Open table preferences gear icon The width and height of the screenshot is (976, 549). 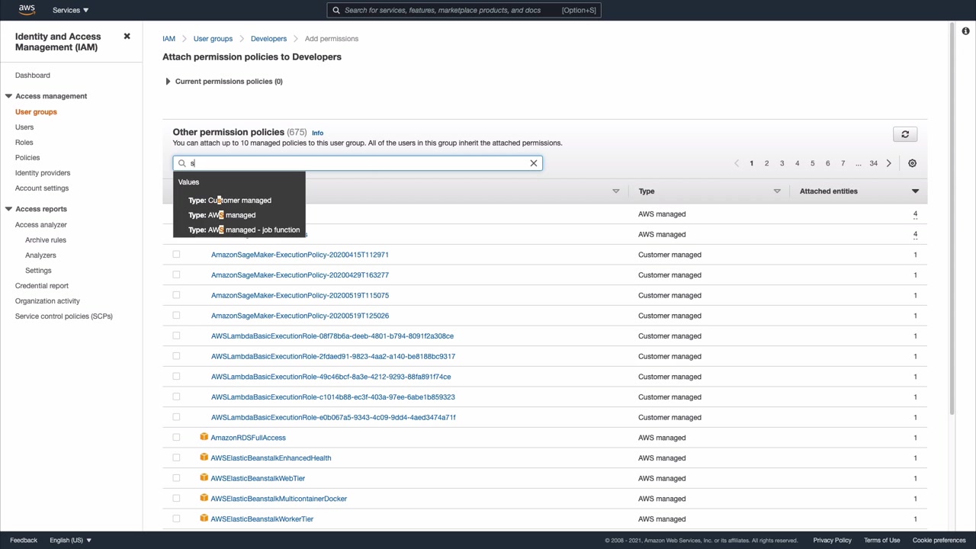[x=912, y=163]
